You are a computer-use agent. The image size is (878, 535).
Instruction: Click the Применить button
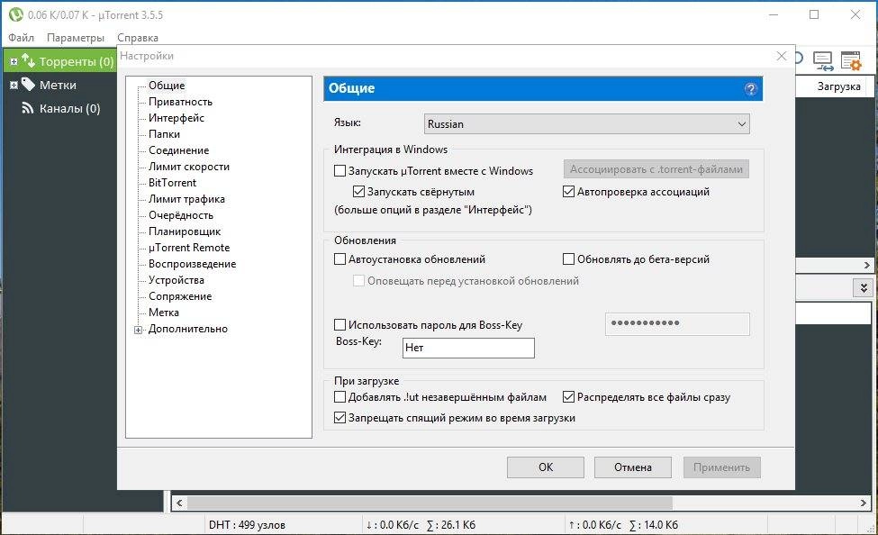[722, 467]
